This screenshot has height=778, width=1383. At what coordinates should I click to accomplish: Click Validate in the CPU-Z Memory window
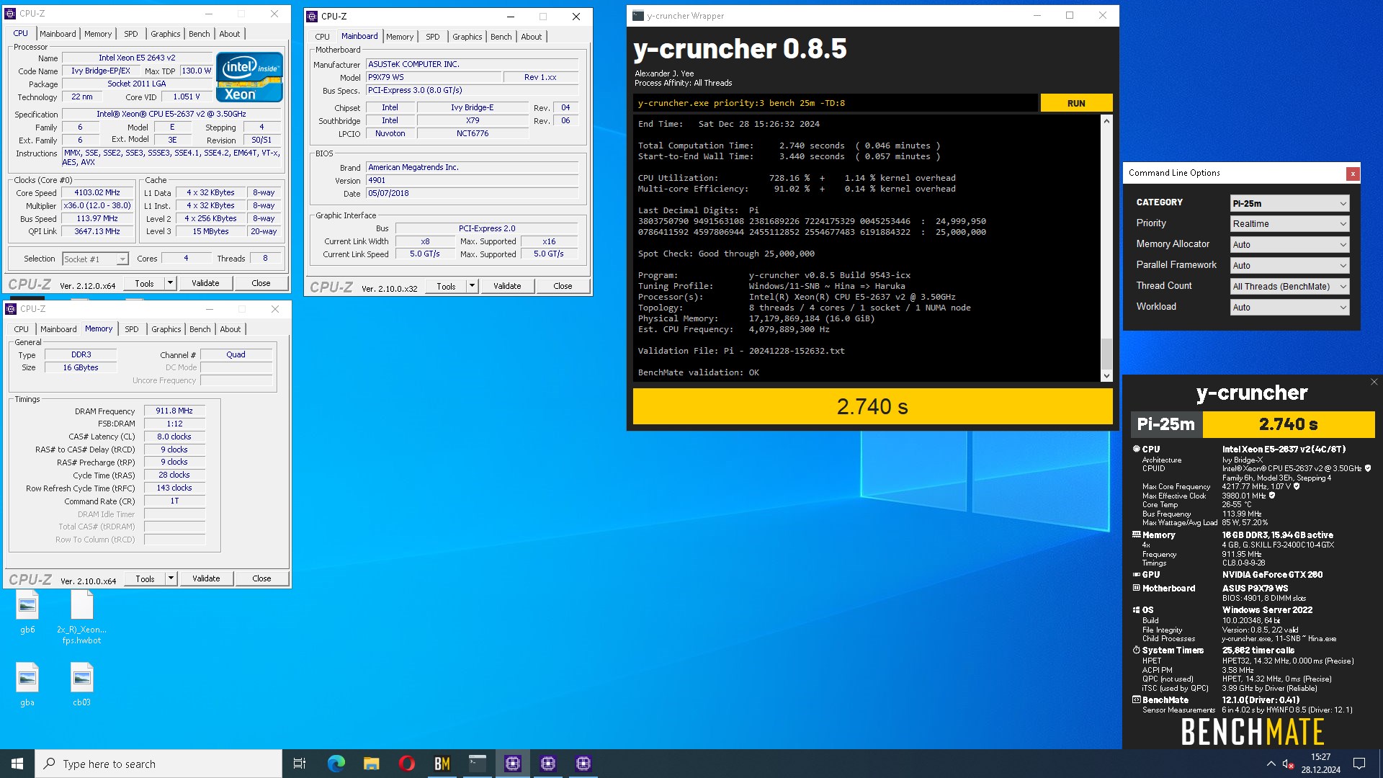click(206, 578)
